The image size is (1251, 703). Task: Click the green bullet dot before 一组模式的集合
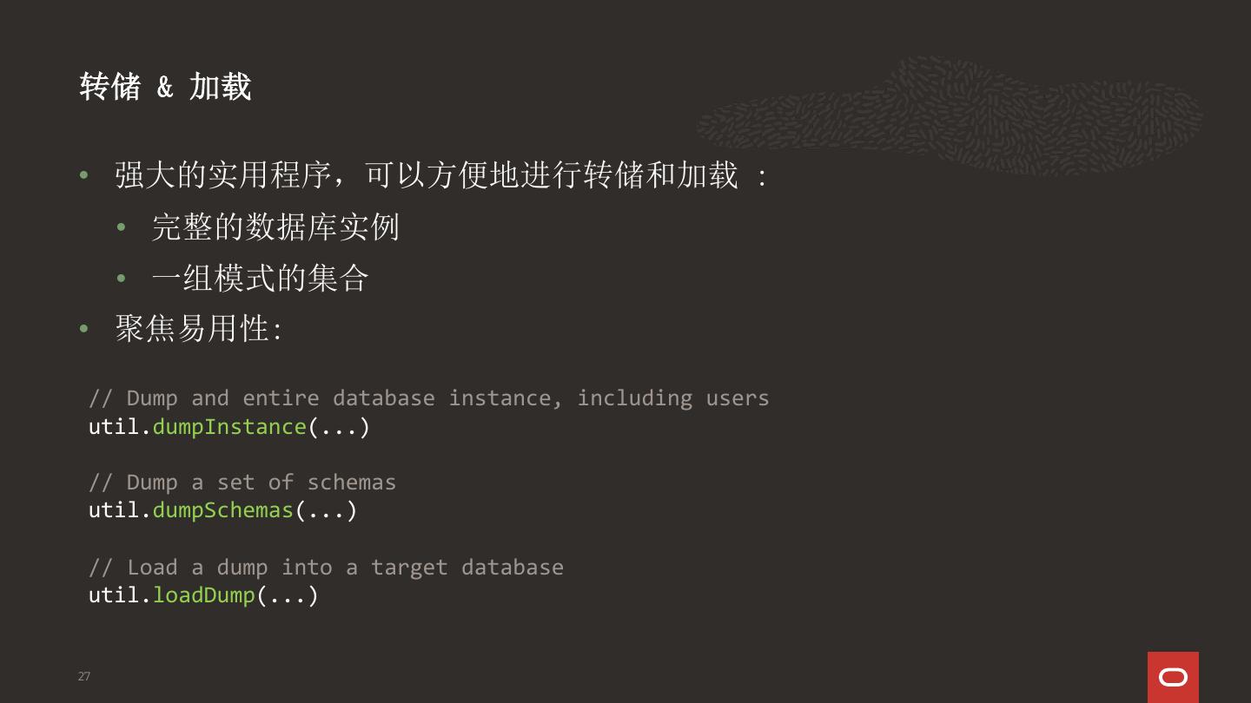(x=122, y=279)
